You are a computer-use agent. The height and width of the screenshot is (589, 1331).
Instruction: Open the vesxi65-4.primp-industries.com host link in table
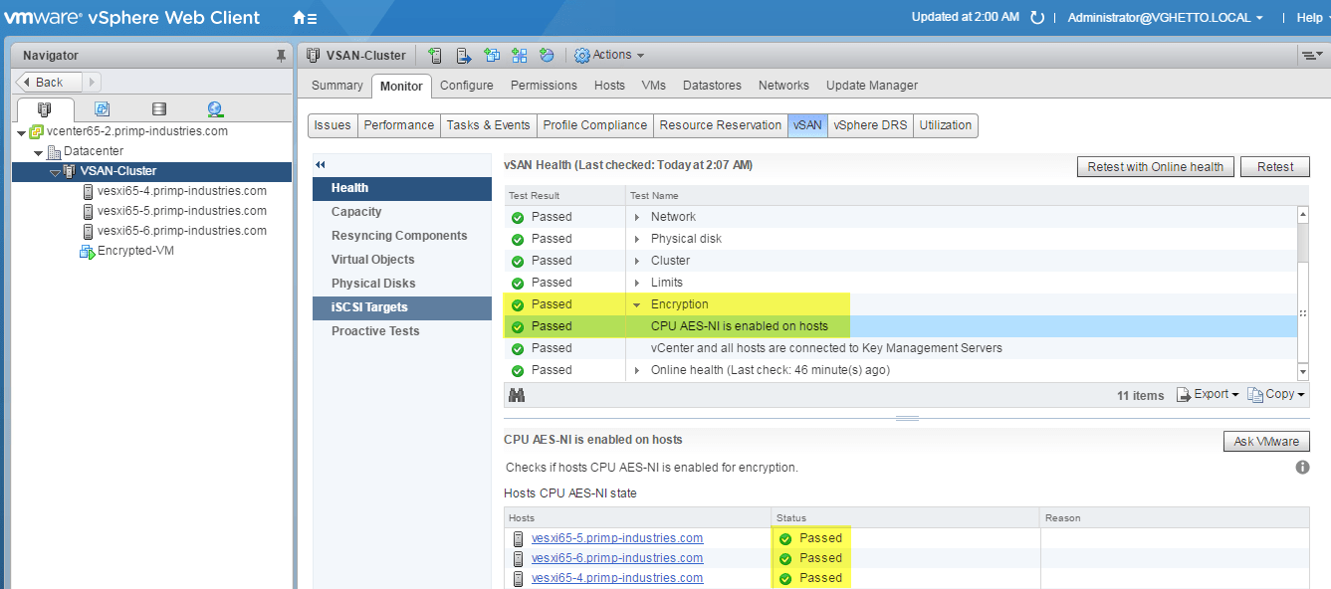(x=617, y=578)
